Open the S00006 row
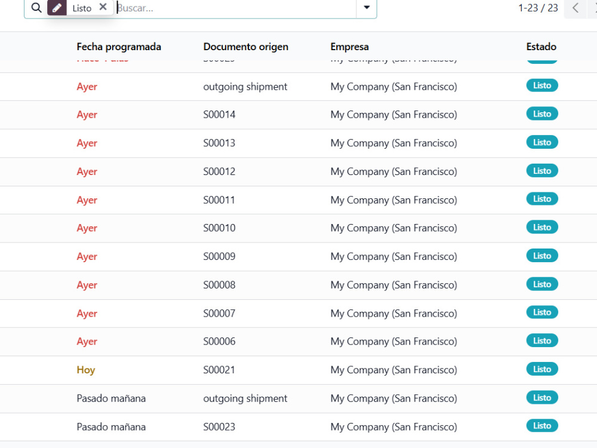Image resolution: width=597 pixels, height=448 pixels. pos(298,342)
